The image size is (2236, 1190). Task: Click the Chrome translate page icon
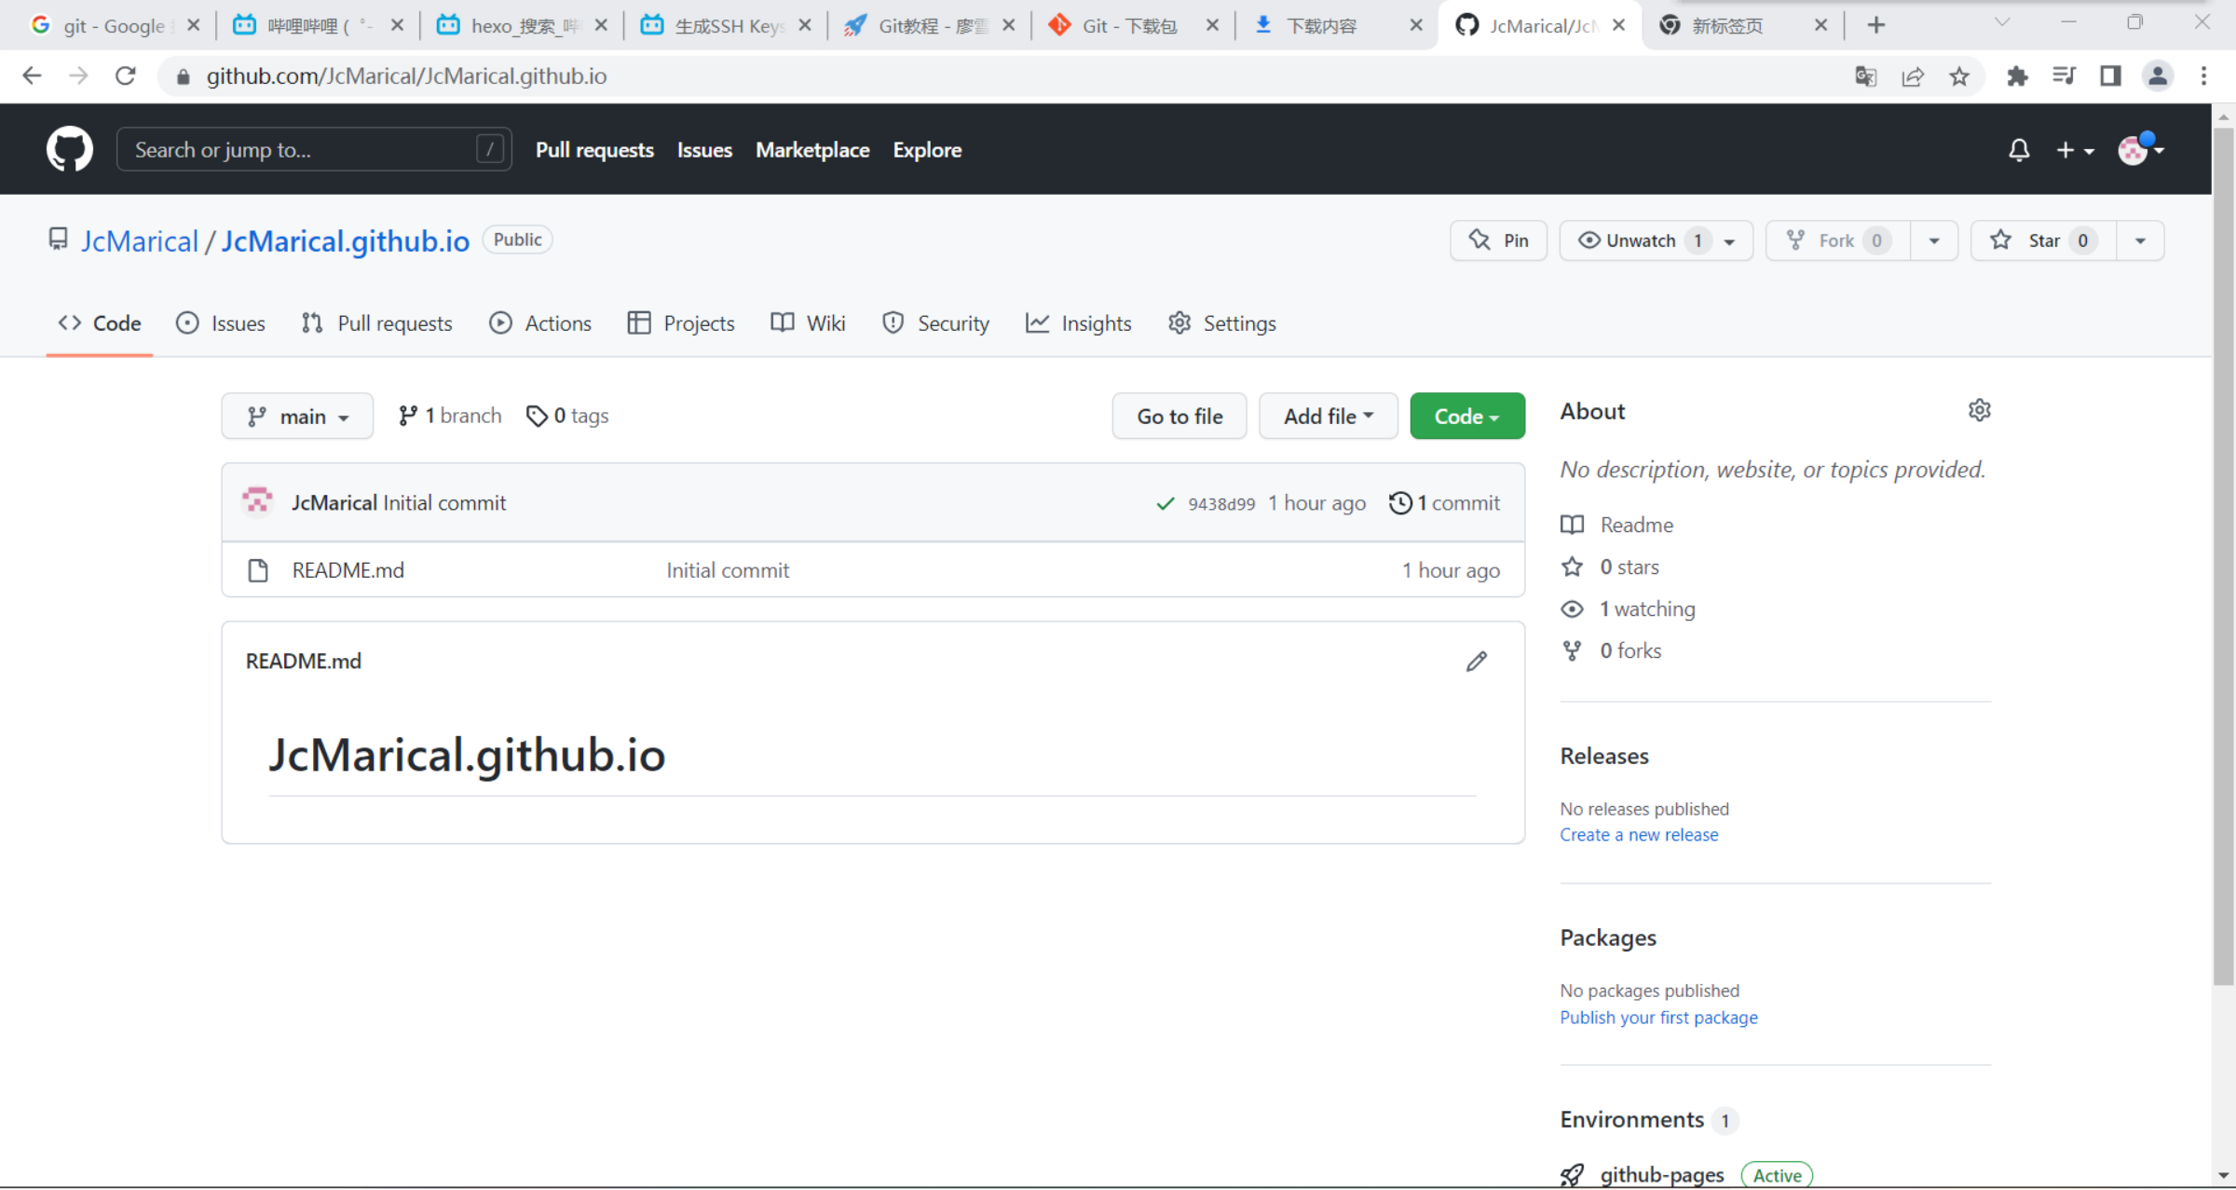click(1865, 76)
